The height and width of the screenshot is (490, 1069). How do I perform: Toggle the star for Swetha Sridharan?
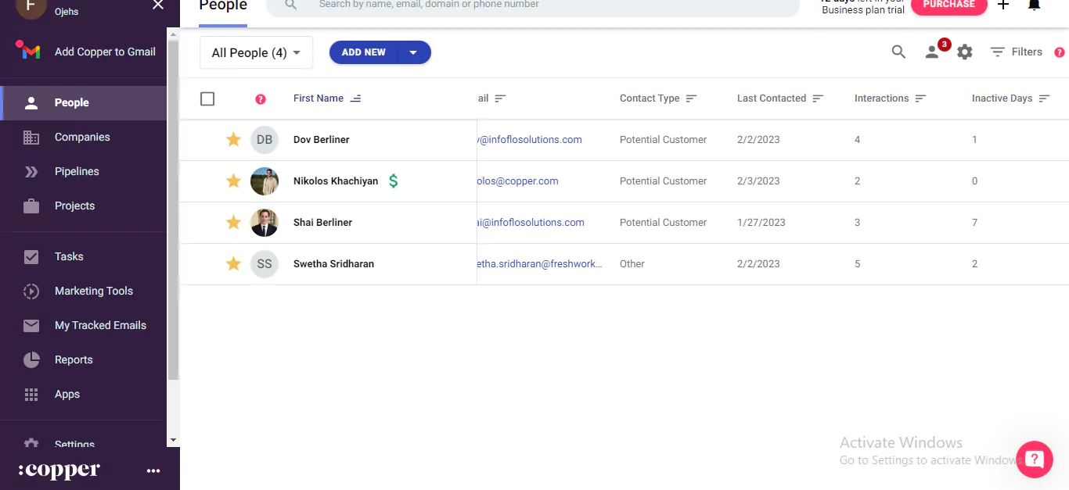pos(233,264)
